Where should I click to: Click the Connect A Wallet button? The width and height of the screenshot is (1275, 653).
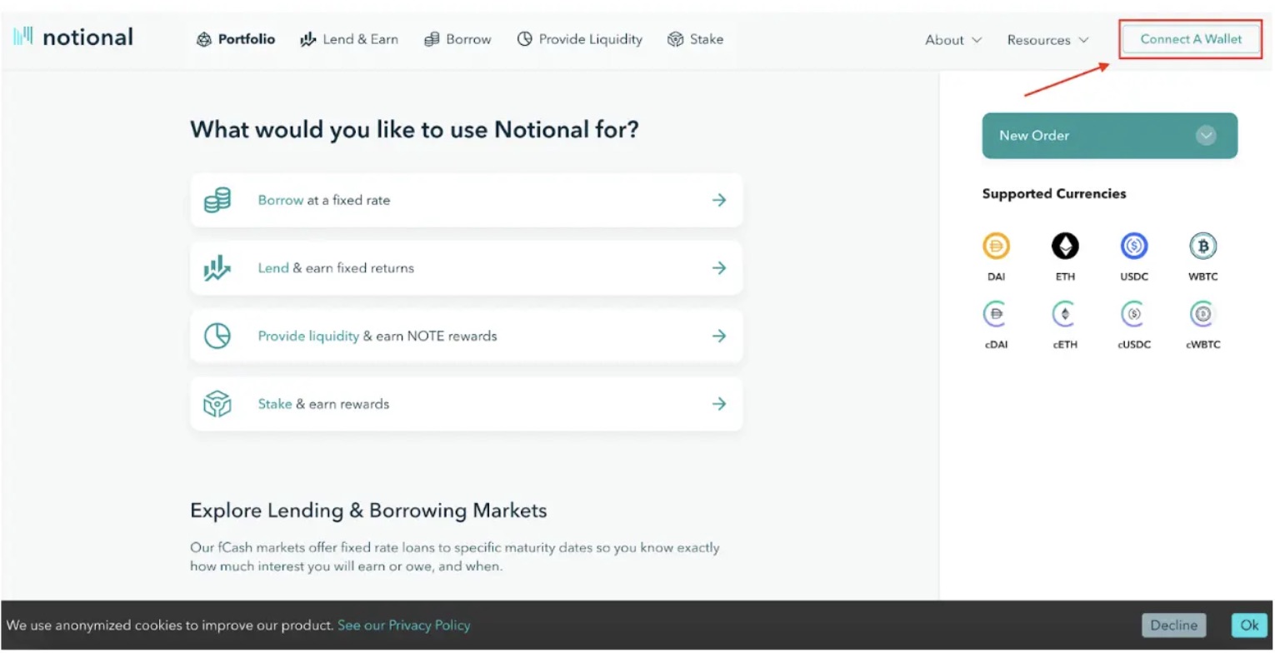[1190, 38]
